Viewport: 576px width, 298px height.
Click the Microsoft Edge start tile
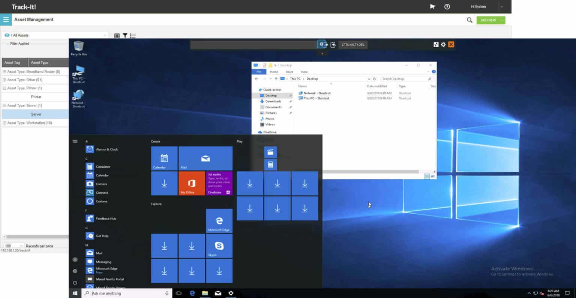click(x=219, y=221)
